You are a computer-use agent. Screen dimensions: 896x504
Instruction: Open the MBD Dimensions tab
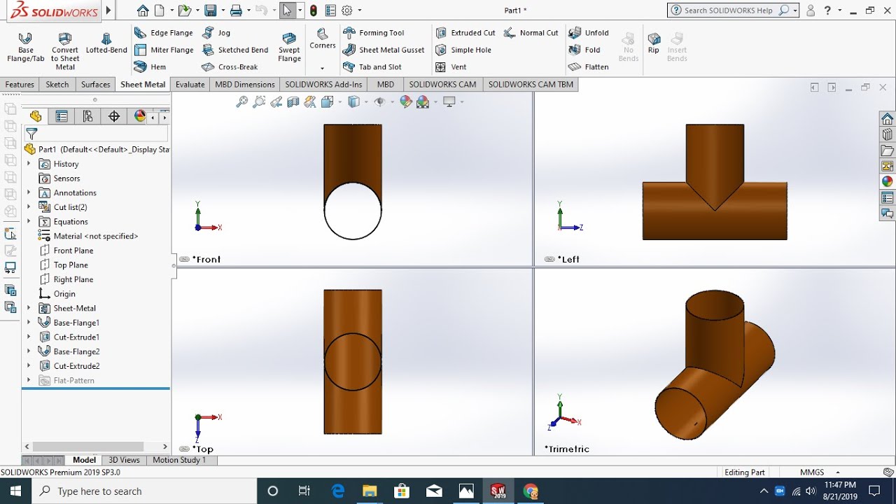click(245, 85)
